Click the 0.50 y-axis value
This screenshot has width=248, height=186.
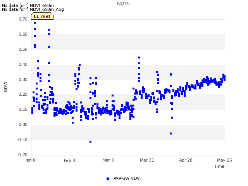pyautogui.click(x=23, y=49)
